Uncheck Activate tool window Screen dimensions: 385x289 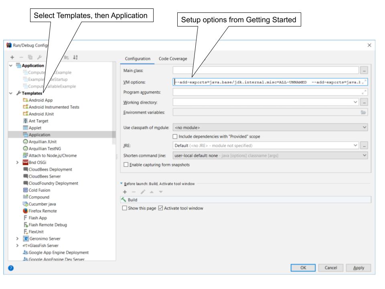point(160,208)
